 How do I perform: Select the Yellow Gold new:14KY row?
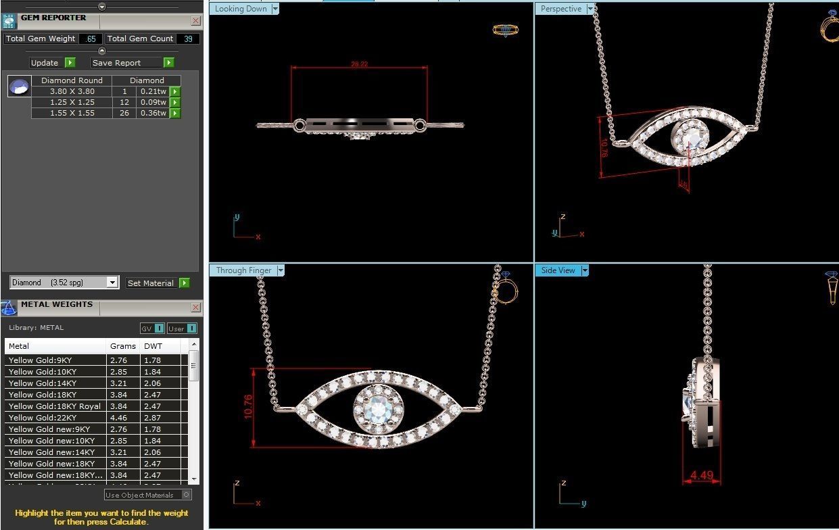97,452
